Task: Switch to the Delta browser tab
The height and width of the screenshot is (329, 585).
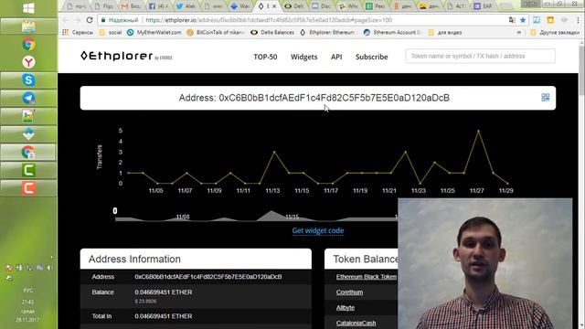Action: [294, 6]
